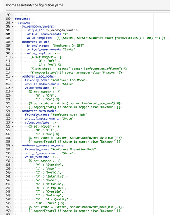Screen dimensions: 170x215
Task: Click the 'Air Quality' mapper entry
Action: pos(53,199)
